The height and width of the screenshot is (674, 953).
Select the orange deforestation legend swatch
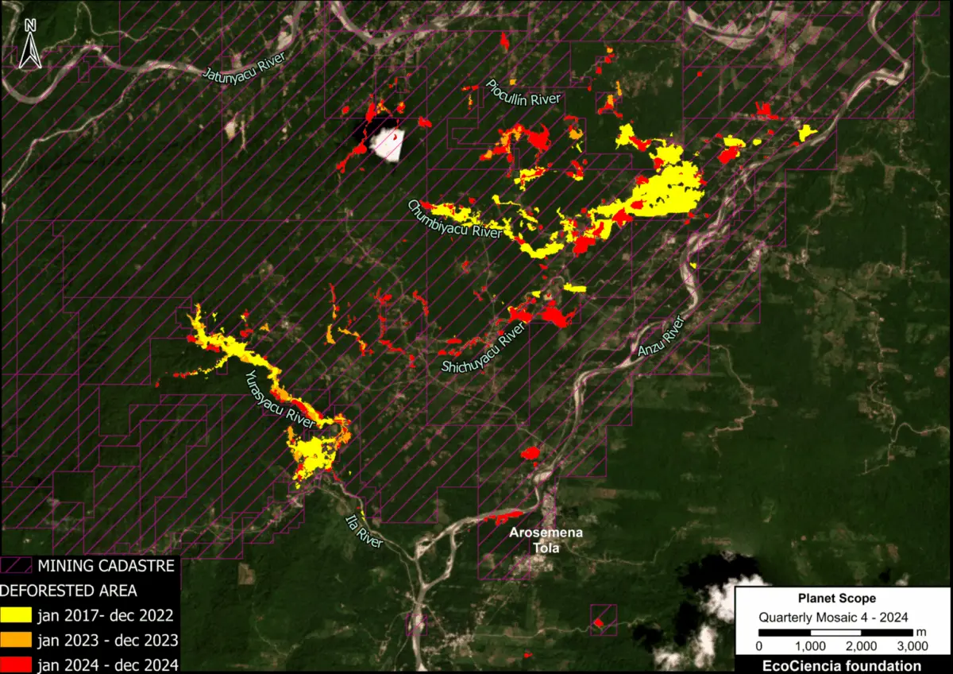point(17,640)
